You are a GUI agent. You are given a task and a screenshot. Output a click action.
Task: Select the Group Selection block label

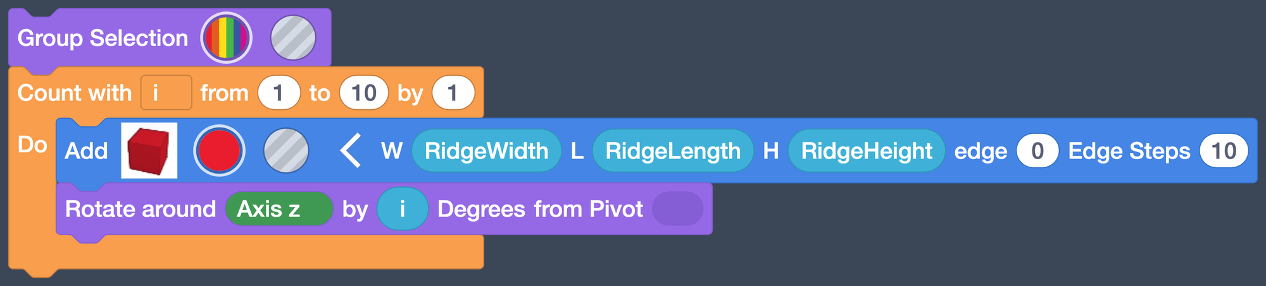click(x=103, y=38)
